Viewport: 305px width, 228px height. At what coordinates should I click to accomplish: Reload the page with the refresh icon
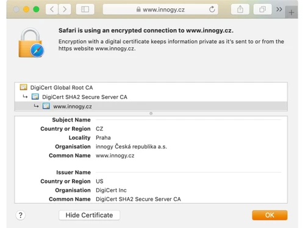(x=212, y=9)
